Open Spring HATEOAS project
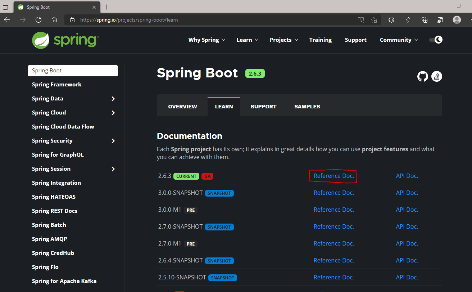Viewport: 472px width, 292px height. 54,197
